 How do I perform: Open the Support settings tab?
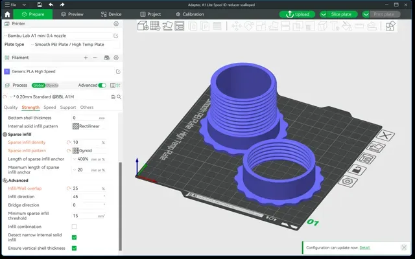click(x=68, y=107)
